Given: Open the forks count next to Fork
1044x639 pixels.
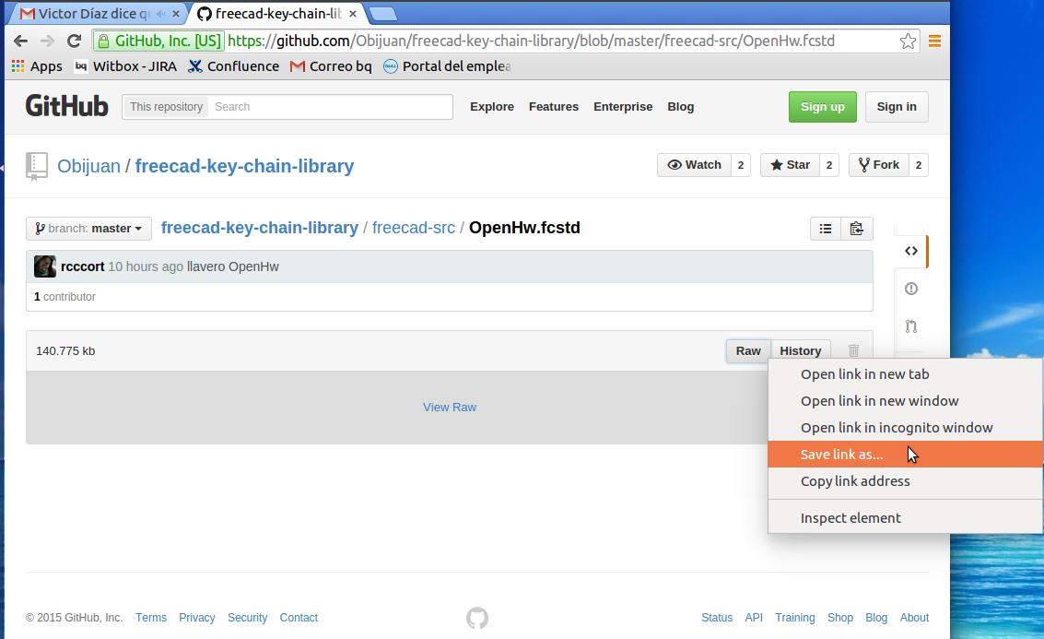Looking at the screenshot, I should pos(918,164).
